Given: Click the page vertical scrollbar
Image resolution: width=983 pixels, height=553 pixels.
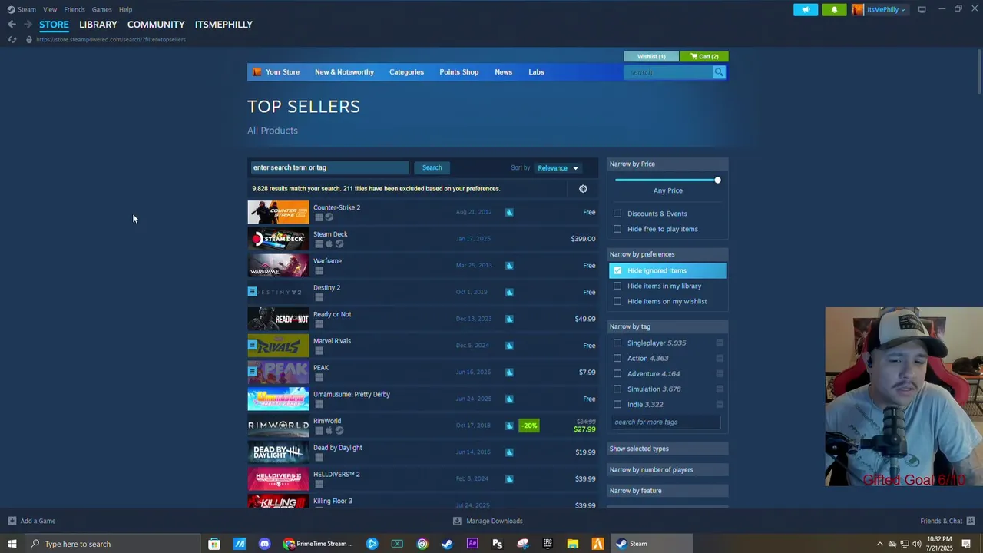Looking at the screenshot, I should [978, 73].
